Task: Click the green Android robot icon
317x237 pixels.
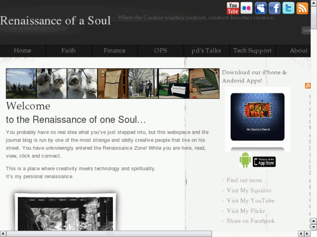Action: coord(245,160)
